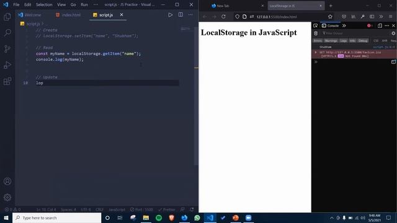
Task: Run the code with the play icon
Action: click(x=171, y=15)
